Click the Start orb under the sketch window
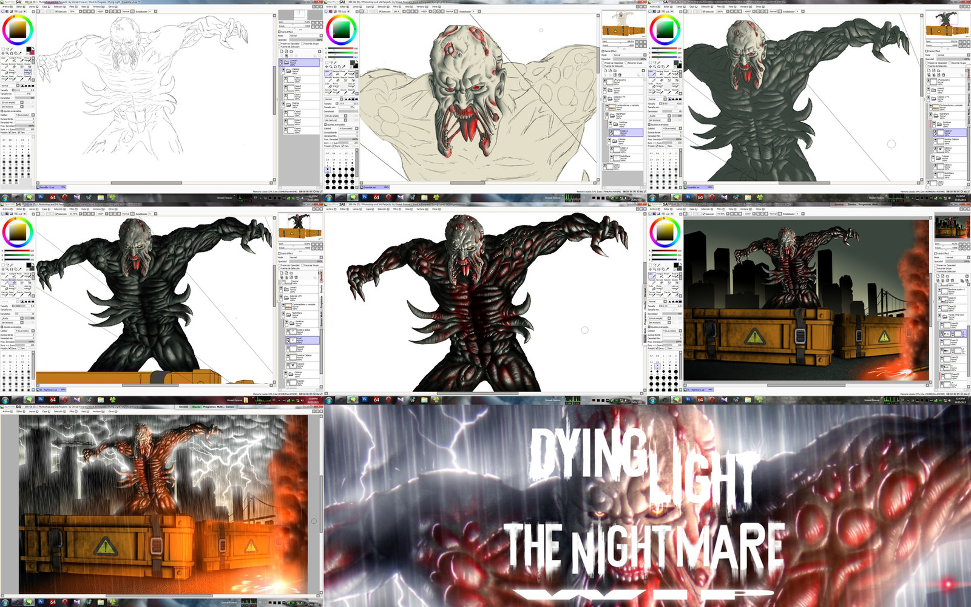Image resolution: width=971 pixels, height=607 pixels. coord(5,197)
